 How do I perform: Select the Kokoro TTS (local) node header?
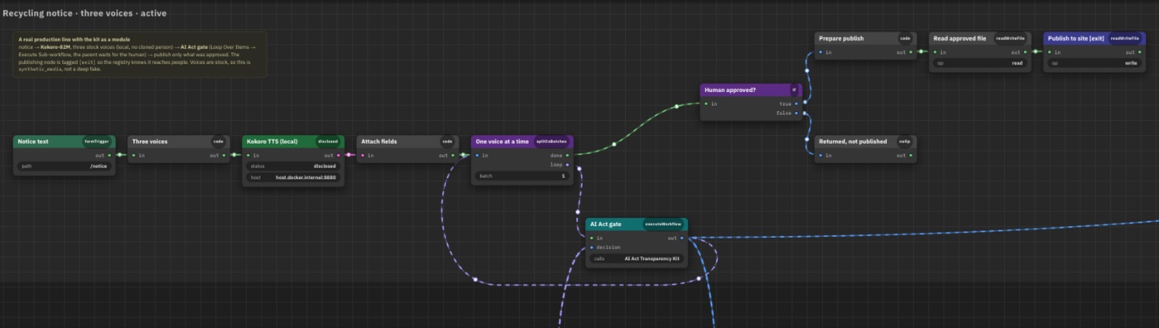[292, 142]
